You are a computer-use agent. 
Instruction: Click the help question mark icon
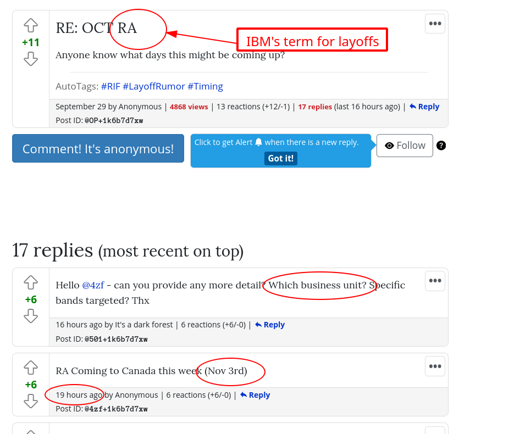click(x=441, y=146)
